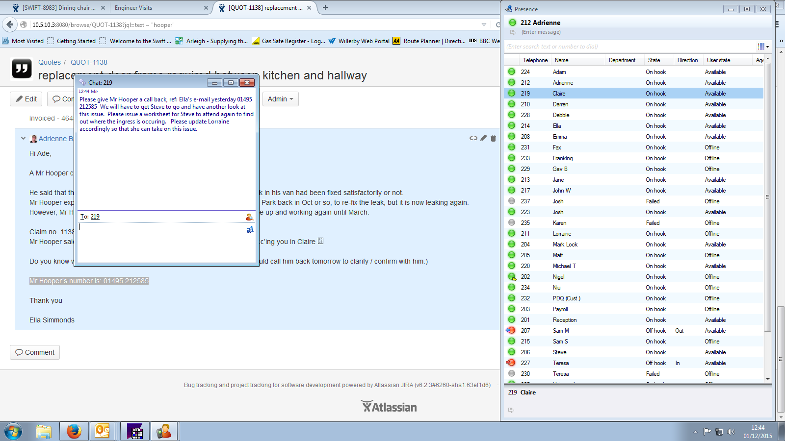Click the Quotes breadcrumb link
The height and width of the screenshot is (441, 785).
pos(50,62)
